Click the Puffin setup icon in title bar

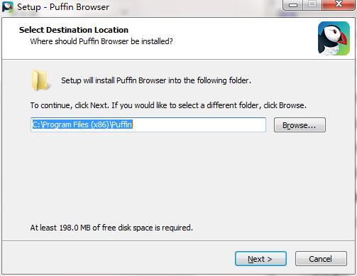click(x=7, y=7)
